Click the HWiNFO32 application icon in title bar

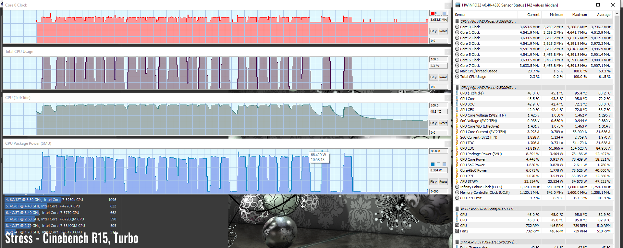click(x=458, y=5)
